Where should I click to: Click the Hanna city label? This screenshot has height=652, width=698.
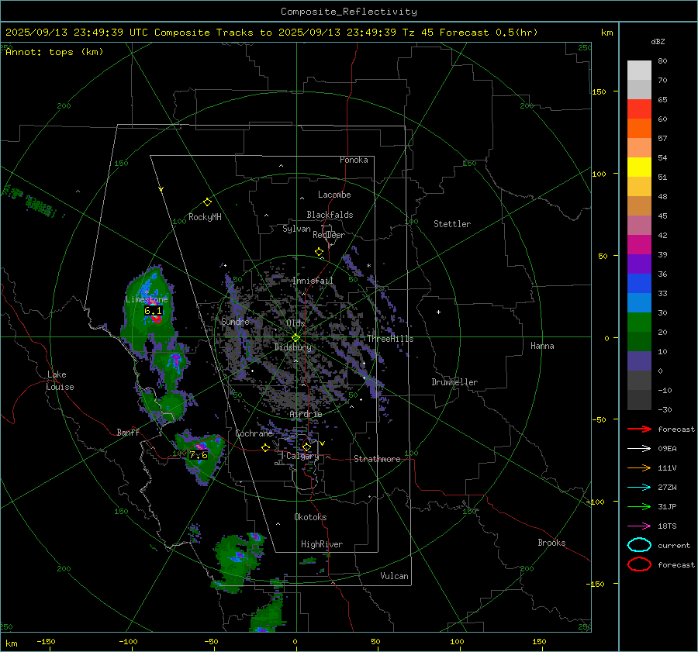pyautogui.click(x=542, y=346)
